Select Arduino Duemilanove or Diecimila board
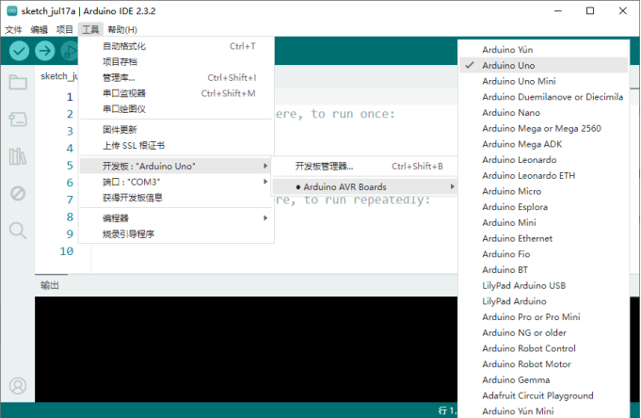 544,97
